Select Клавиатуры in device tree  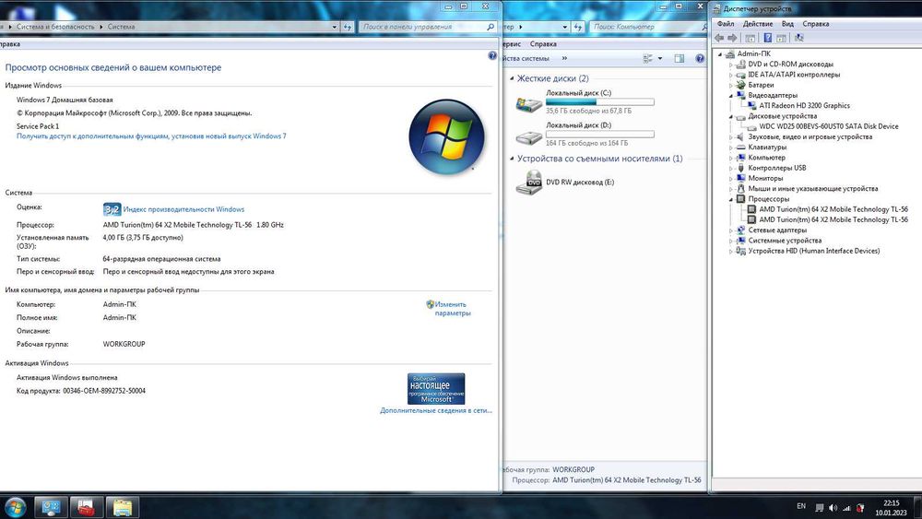767,147
